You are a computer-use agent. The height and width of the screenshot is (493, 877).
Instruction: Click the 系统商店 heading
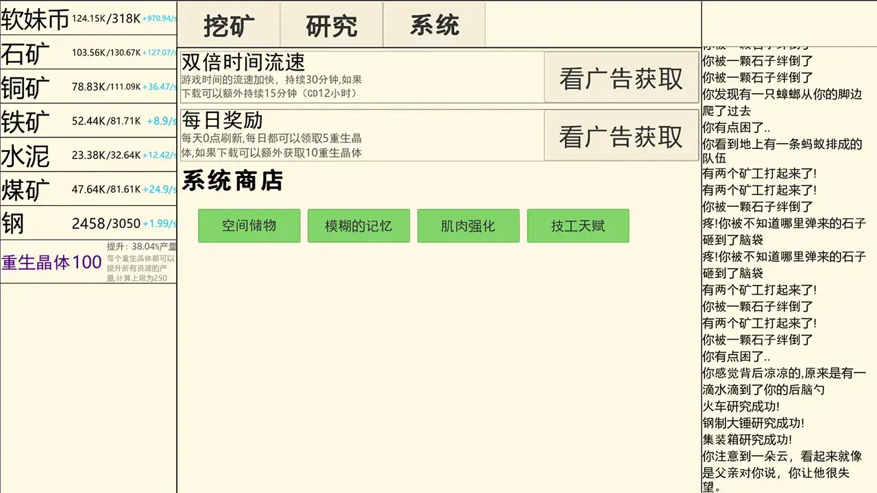(230, 182)
